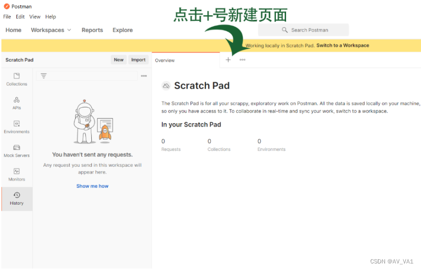Image resolution: width=421 pixels, height=269 pixels.
Task: Open the Edit menu
Action: click(20, 17)
